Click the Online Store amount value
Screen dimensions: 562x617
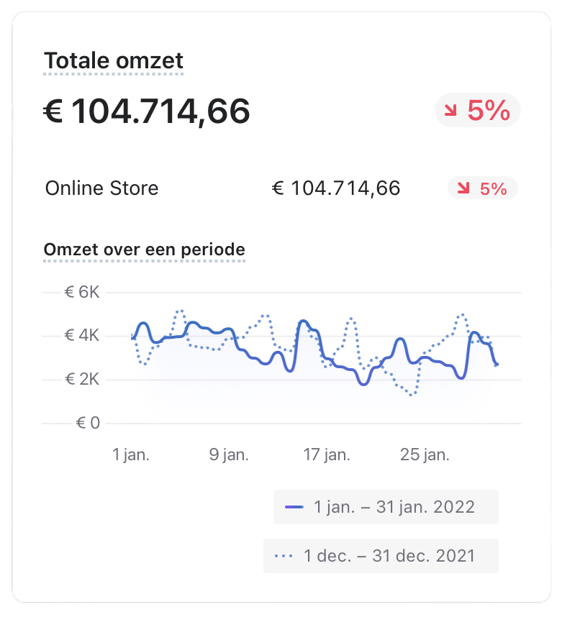click(336, 188)
